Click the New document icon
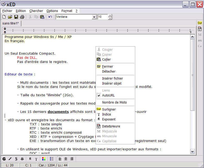This screenshot has width=204, height=168. (x=4, y=17)
